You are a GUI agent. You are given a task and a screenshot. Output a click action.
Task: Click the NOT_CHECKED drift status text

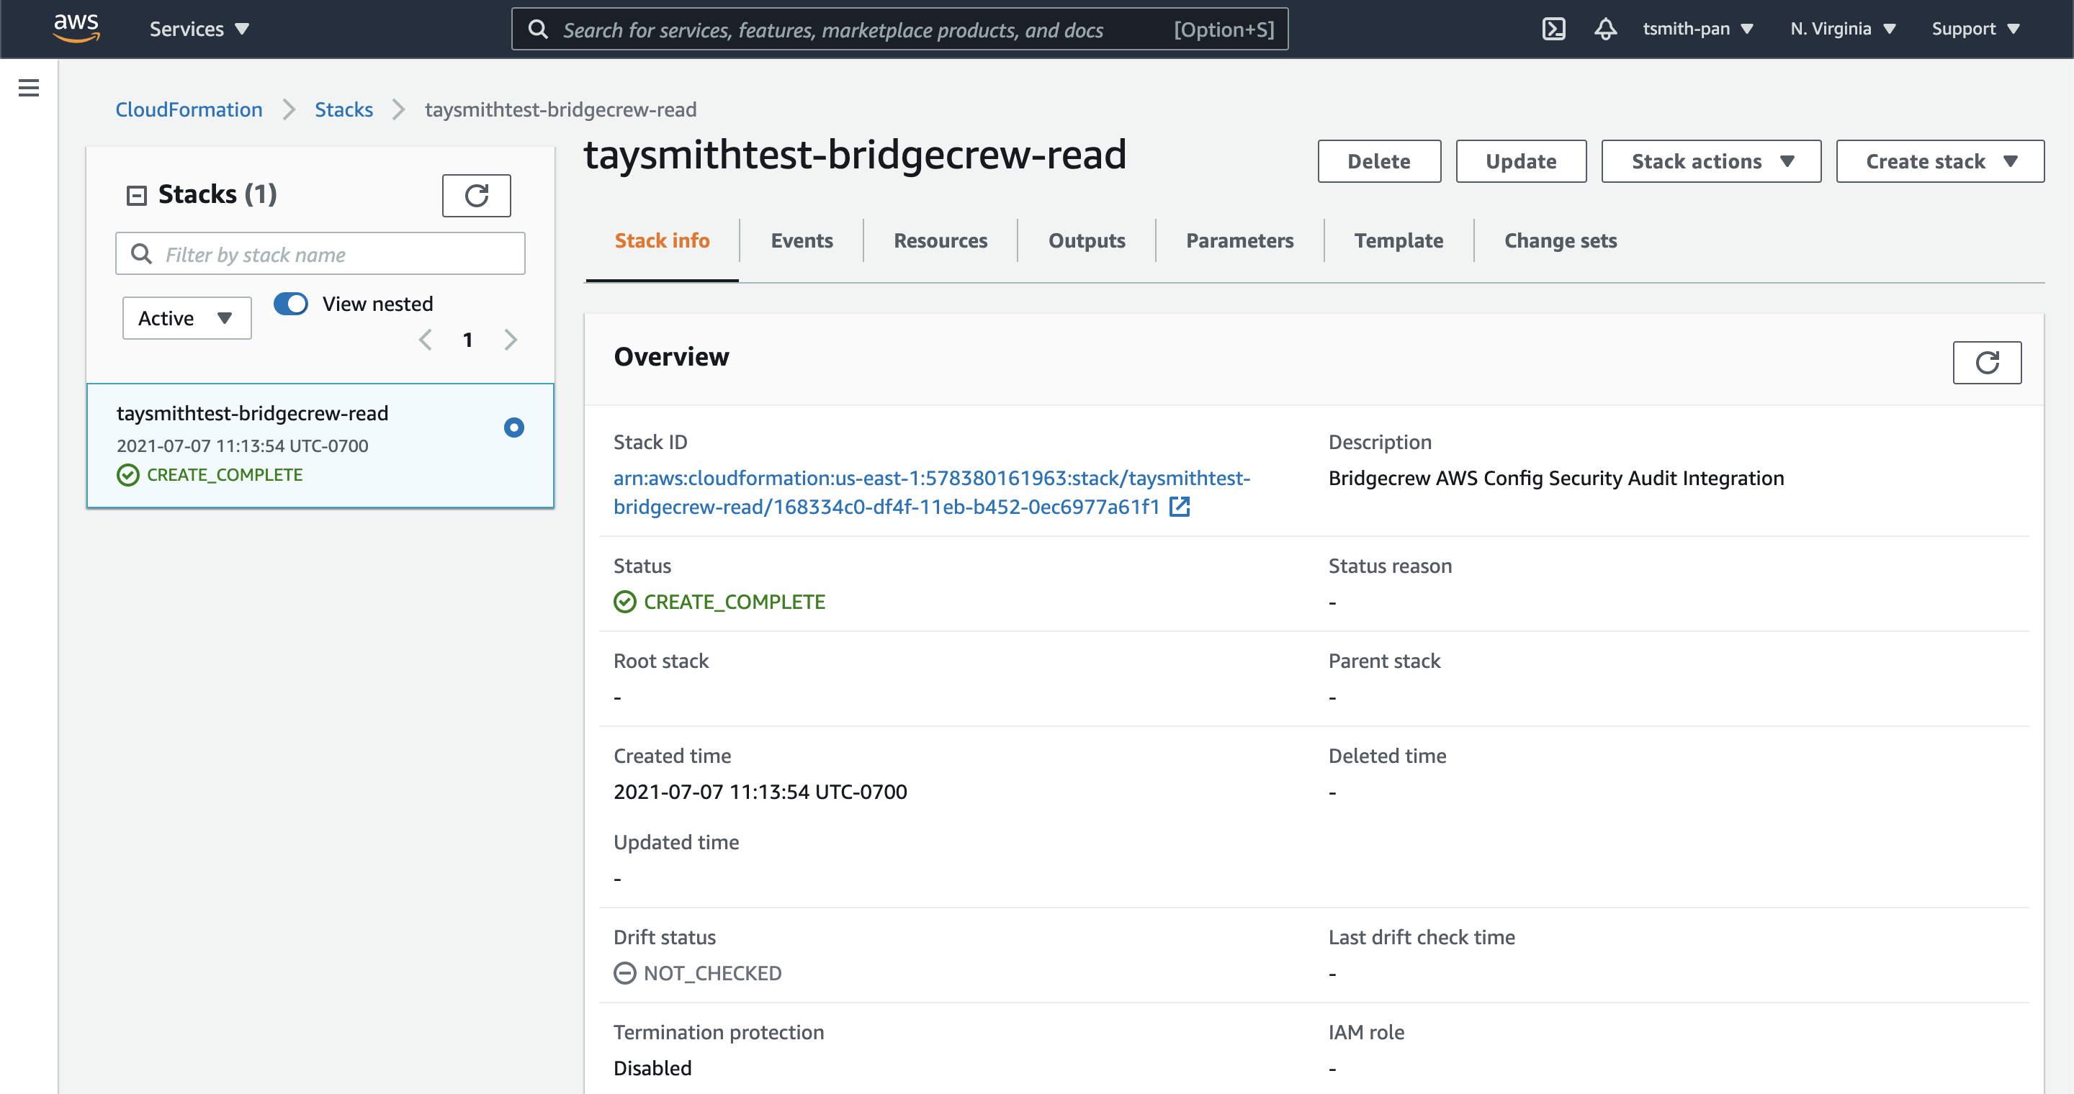[712, 973]
